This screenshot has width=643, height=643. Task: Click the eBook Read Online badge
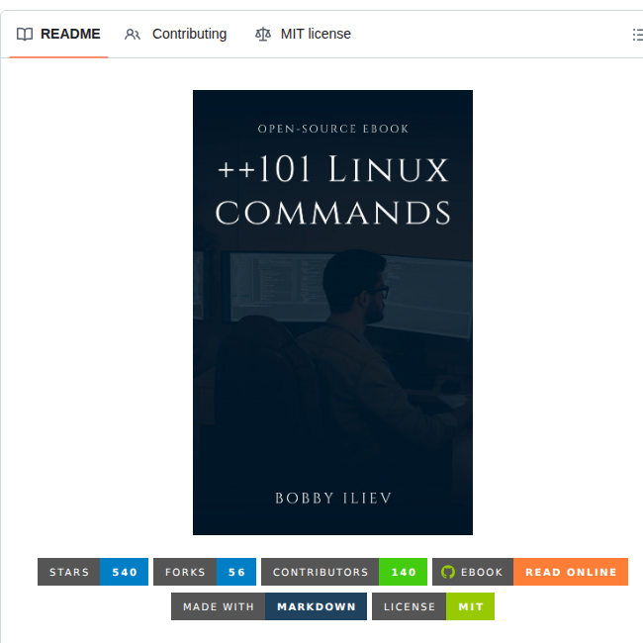click(x=530, y=572)
